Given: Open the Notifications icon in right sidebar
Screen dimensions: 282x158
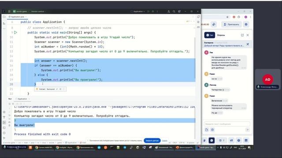Looking at the screenshot, I should [x=198, y=17].
